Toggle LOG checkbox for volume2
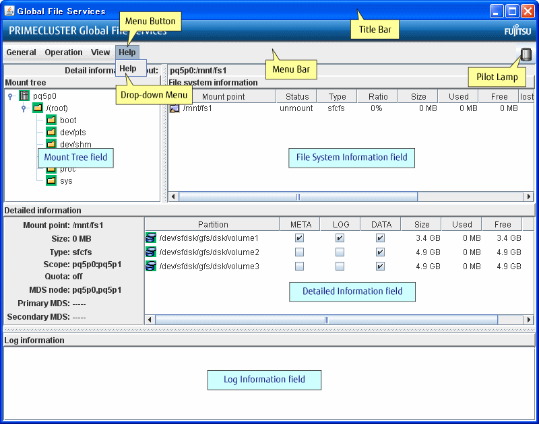Image resolution: width=539 pixels, height=424 pixels. (340, 252)
